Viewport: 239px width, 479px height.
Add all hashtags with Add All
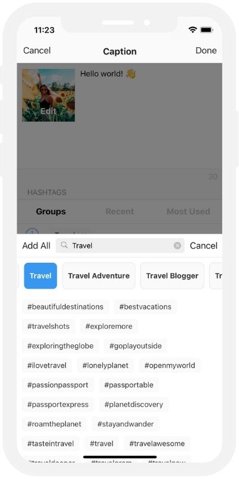click(x=36, y=245)
